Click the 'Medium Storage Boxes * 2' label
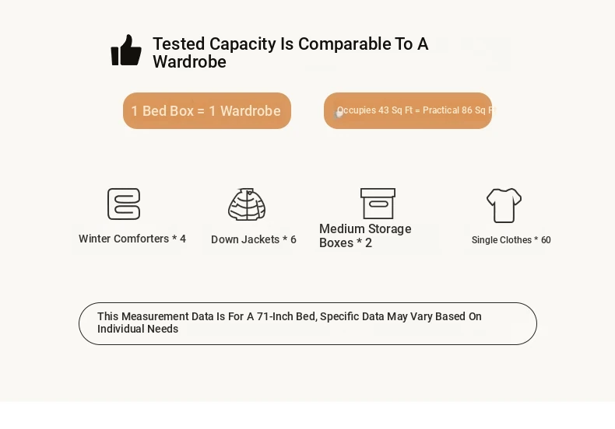 click(x=365, y=235)
